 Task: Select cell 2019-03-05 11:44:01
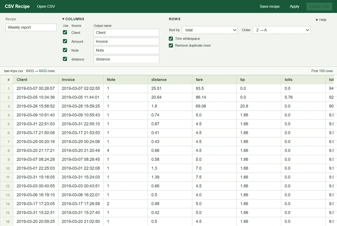(81, 97)
